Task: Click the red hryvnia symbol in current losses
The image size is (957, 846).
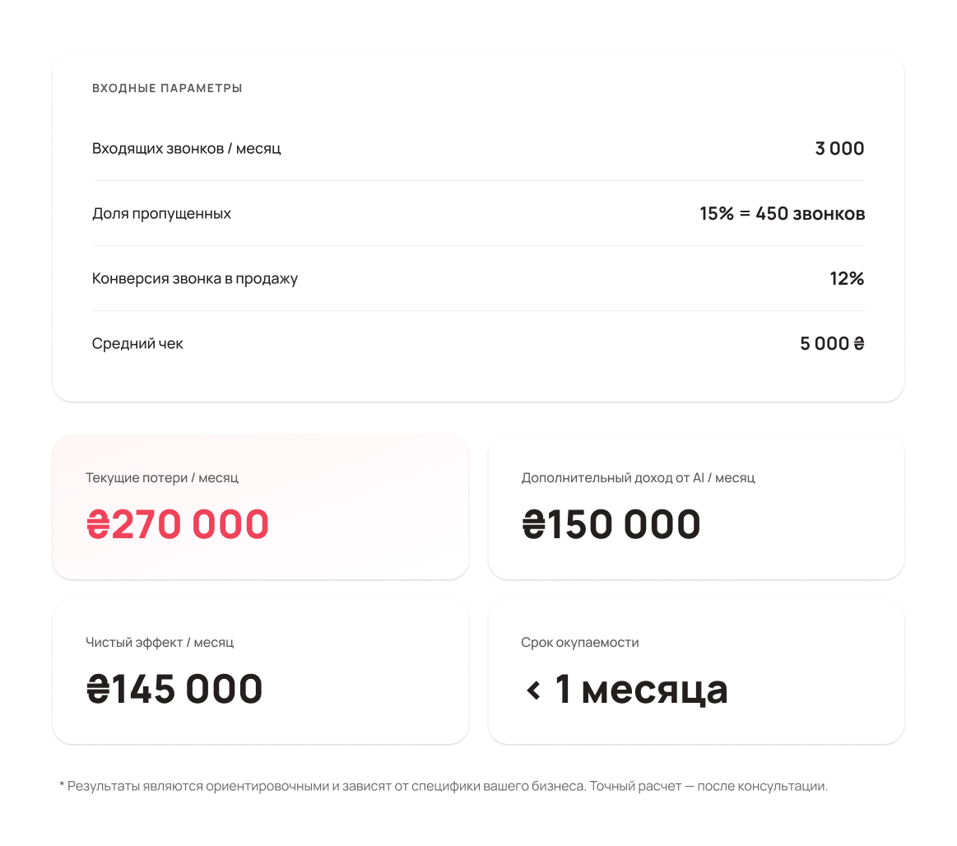Action: [97, 525]
